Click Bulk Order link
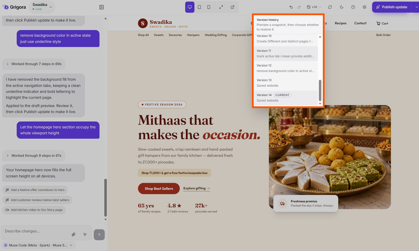 coord(383,35)
